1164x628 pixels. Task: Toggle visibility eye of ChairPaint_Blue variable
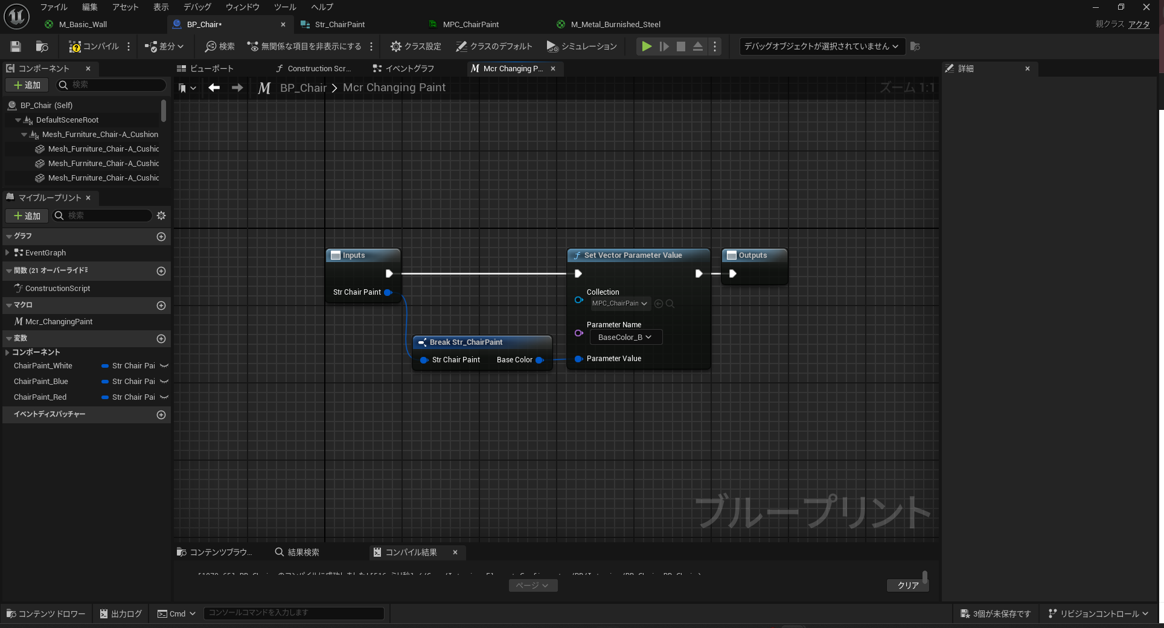[164, 382]
